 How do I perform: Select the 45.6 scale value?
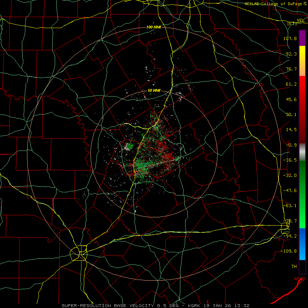click(291, 99)
